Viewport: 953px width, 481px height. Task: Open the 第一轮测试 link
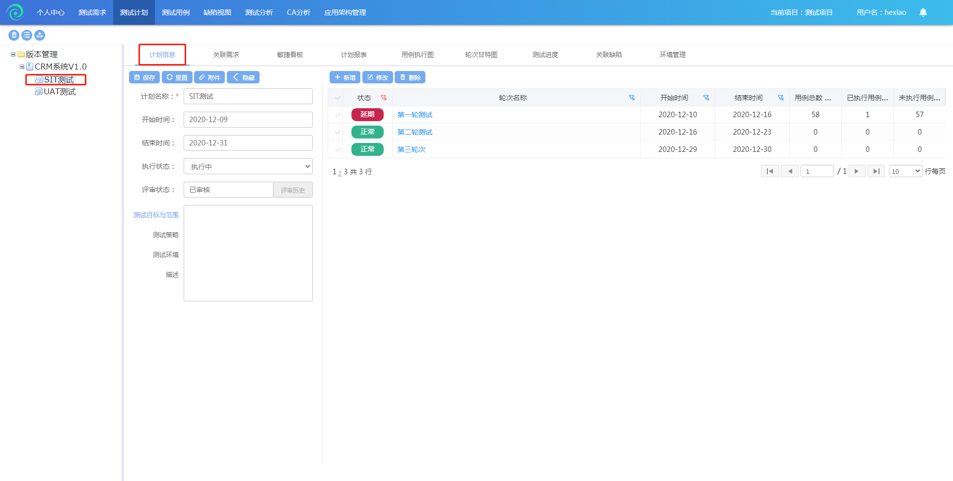415,115
